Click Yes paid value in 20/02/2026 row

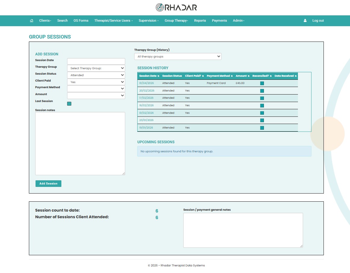pos(187,91)
